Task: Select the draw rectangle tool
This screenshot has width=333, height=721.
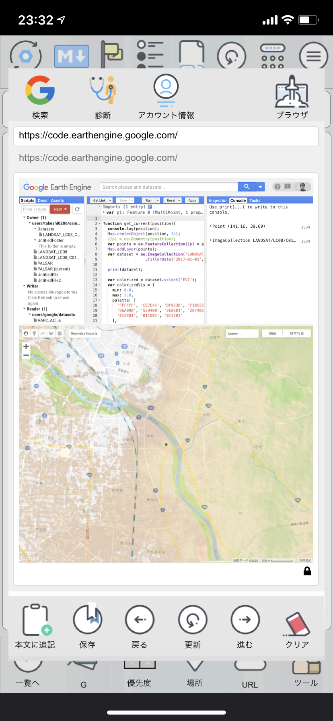Action: coord(60,333)
